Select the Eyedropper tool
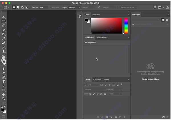 click(3, 38)
